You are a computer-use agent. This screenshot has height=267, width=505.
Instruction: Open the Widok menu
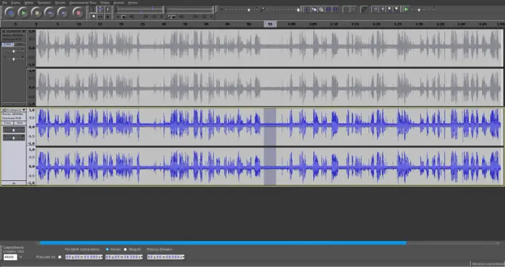point(29,3)
